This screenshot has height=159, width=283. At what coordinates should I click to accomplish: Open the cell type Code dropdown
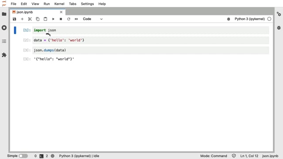[93, 19]
